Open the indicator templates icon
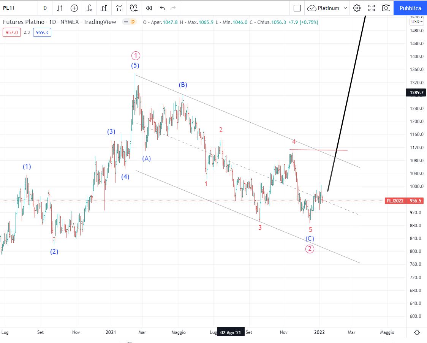 119,8
